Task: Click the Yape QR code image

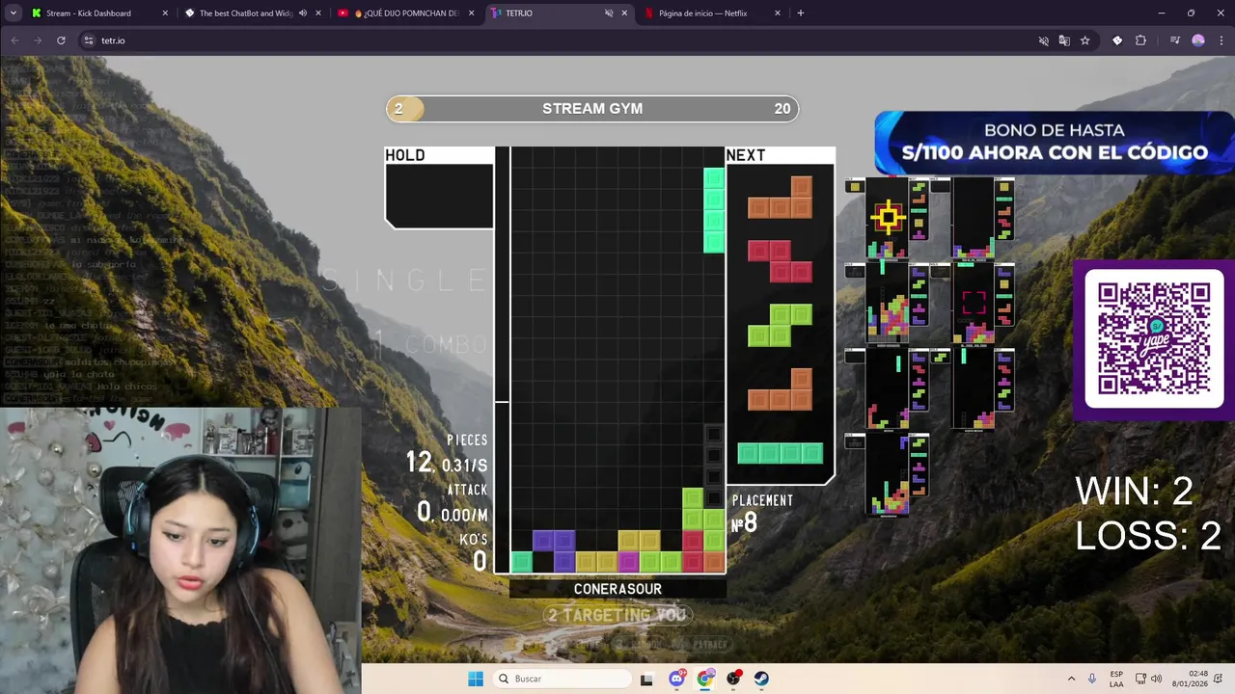Action: pos(1154,339)
